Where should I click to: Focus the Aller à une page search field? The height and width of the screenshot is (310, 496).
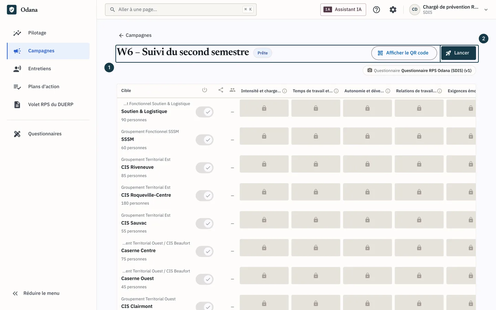pyautogui.click(x=181, y=10)
